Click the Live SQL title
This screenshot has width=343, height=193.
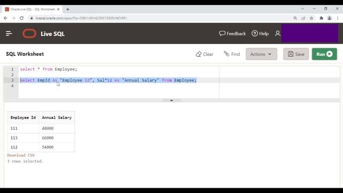(x=53, y=34)
